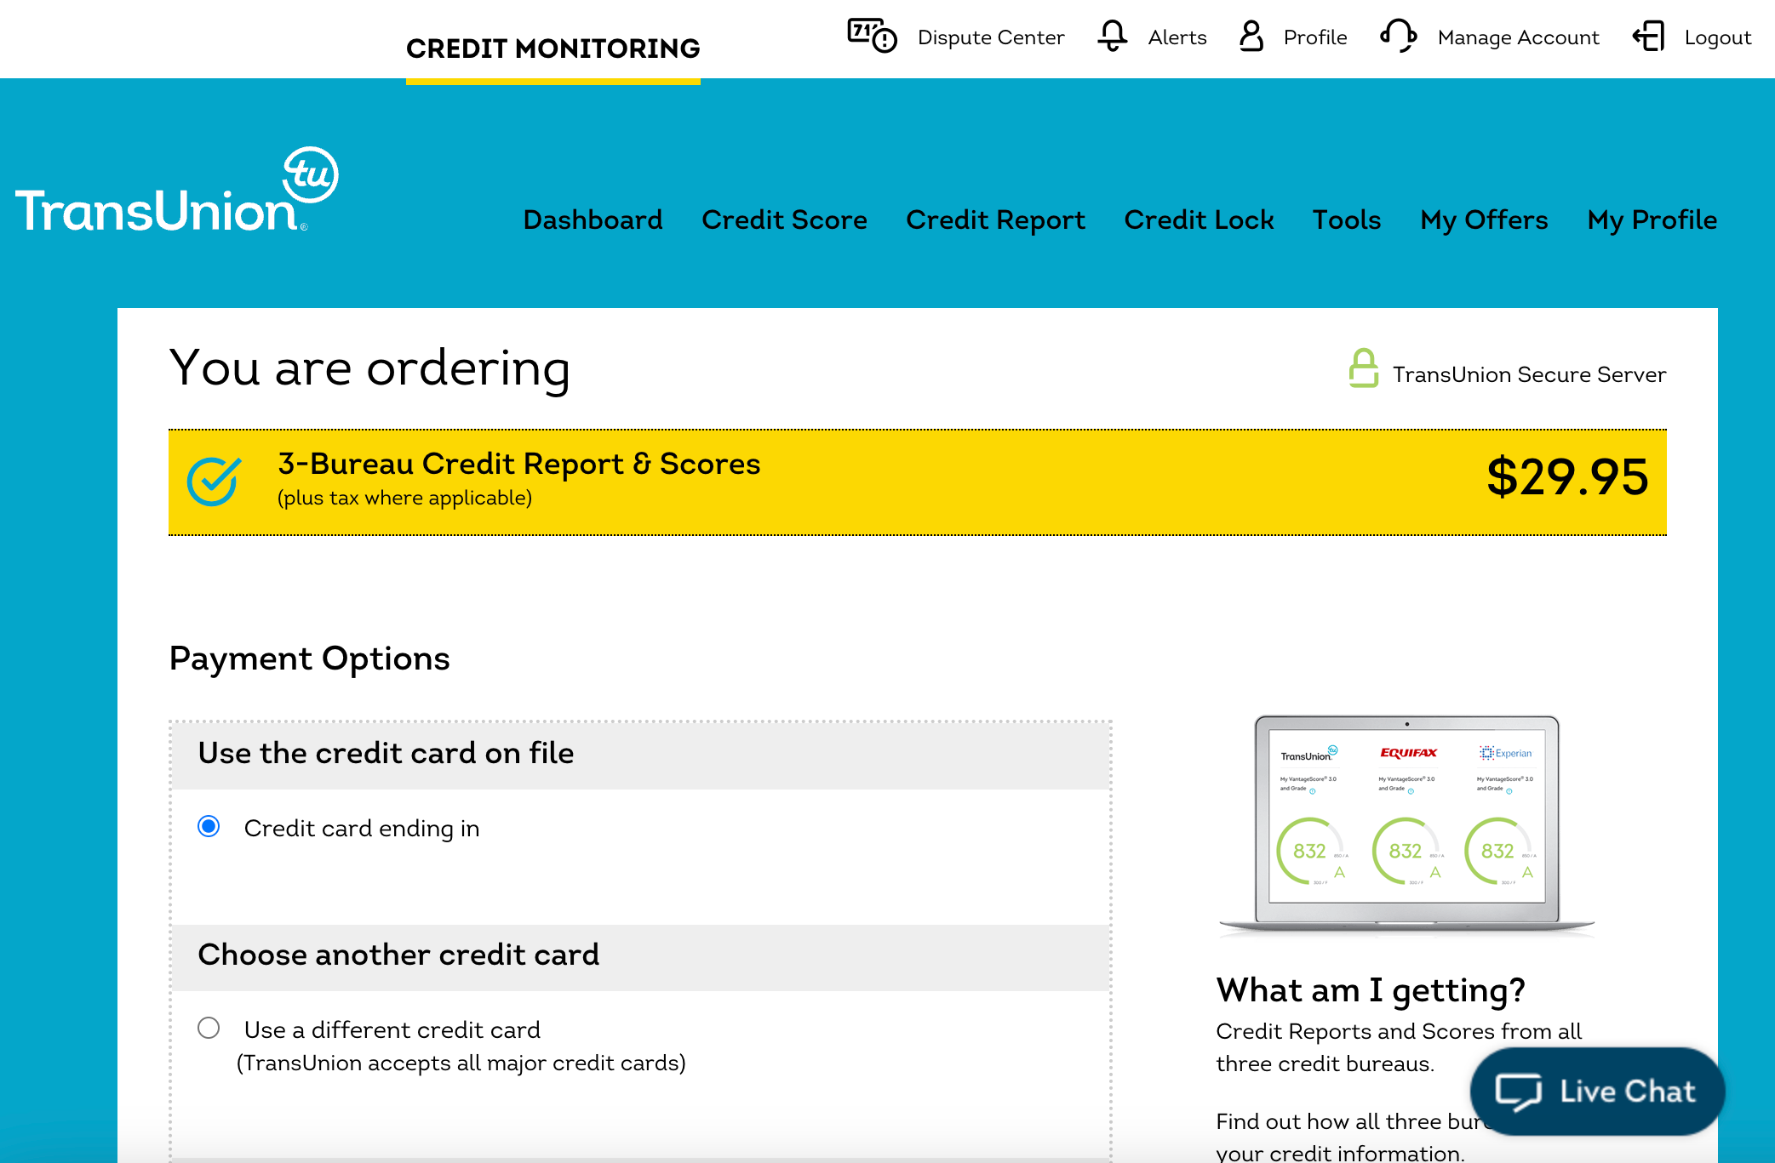Click the You are ordering heading

(x=369, y=369)
